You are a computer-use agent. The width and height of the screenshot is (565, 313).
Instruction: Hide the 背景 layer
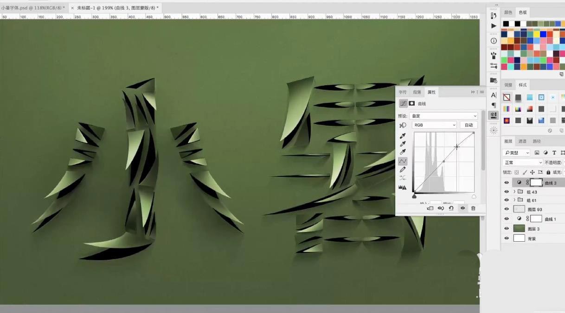click(x=507, y=238)
